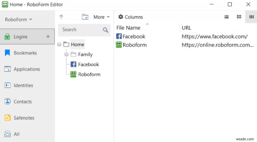Image resolution: width=257 pixels, height=142 pixels.
Task: Go up one folder level arrow
Action: [61, 17]
